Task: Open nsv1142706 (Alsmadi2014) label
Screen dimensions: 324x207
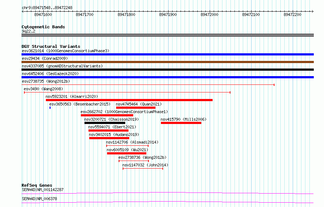Action: pyautogui.click(x=132, y=142)
